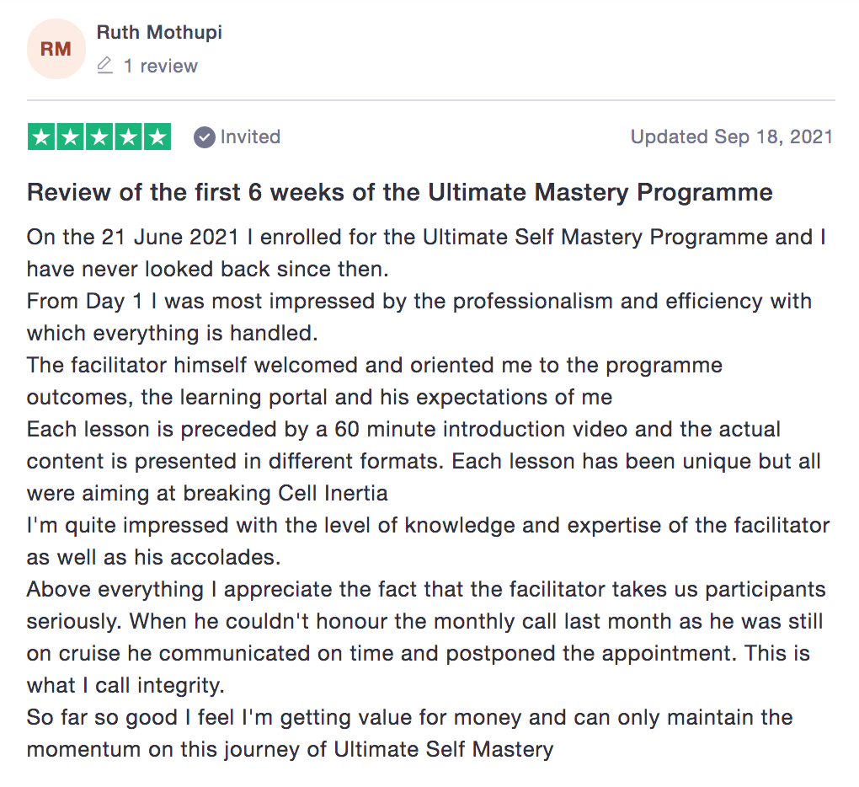Image resolution: width=859 pixels, height=787 pixels.
Task: Click the final line ending "Ultimate Self Mastery"
Action: pos(290,749)
